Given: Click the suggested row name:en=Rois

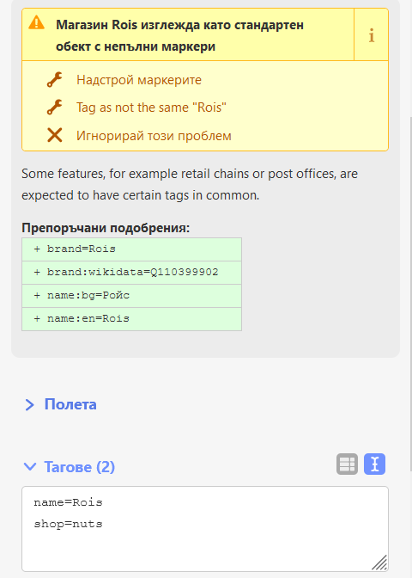Looking at the screenshot, I should tap(131, 319).
